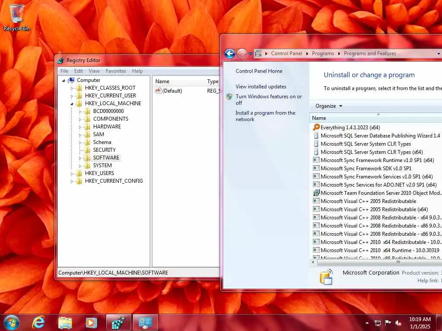Click Microsoft Sync Framework SDK v1.0 SP1 icon
This screenshot has height=331, width=442.
[316, 169]
